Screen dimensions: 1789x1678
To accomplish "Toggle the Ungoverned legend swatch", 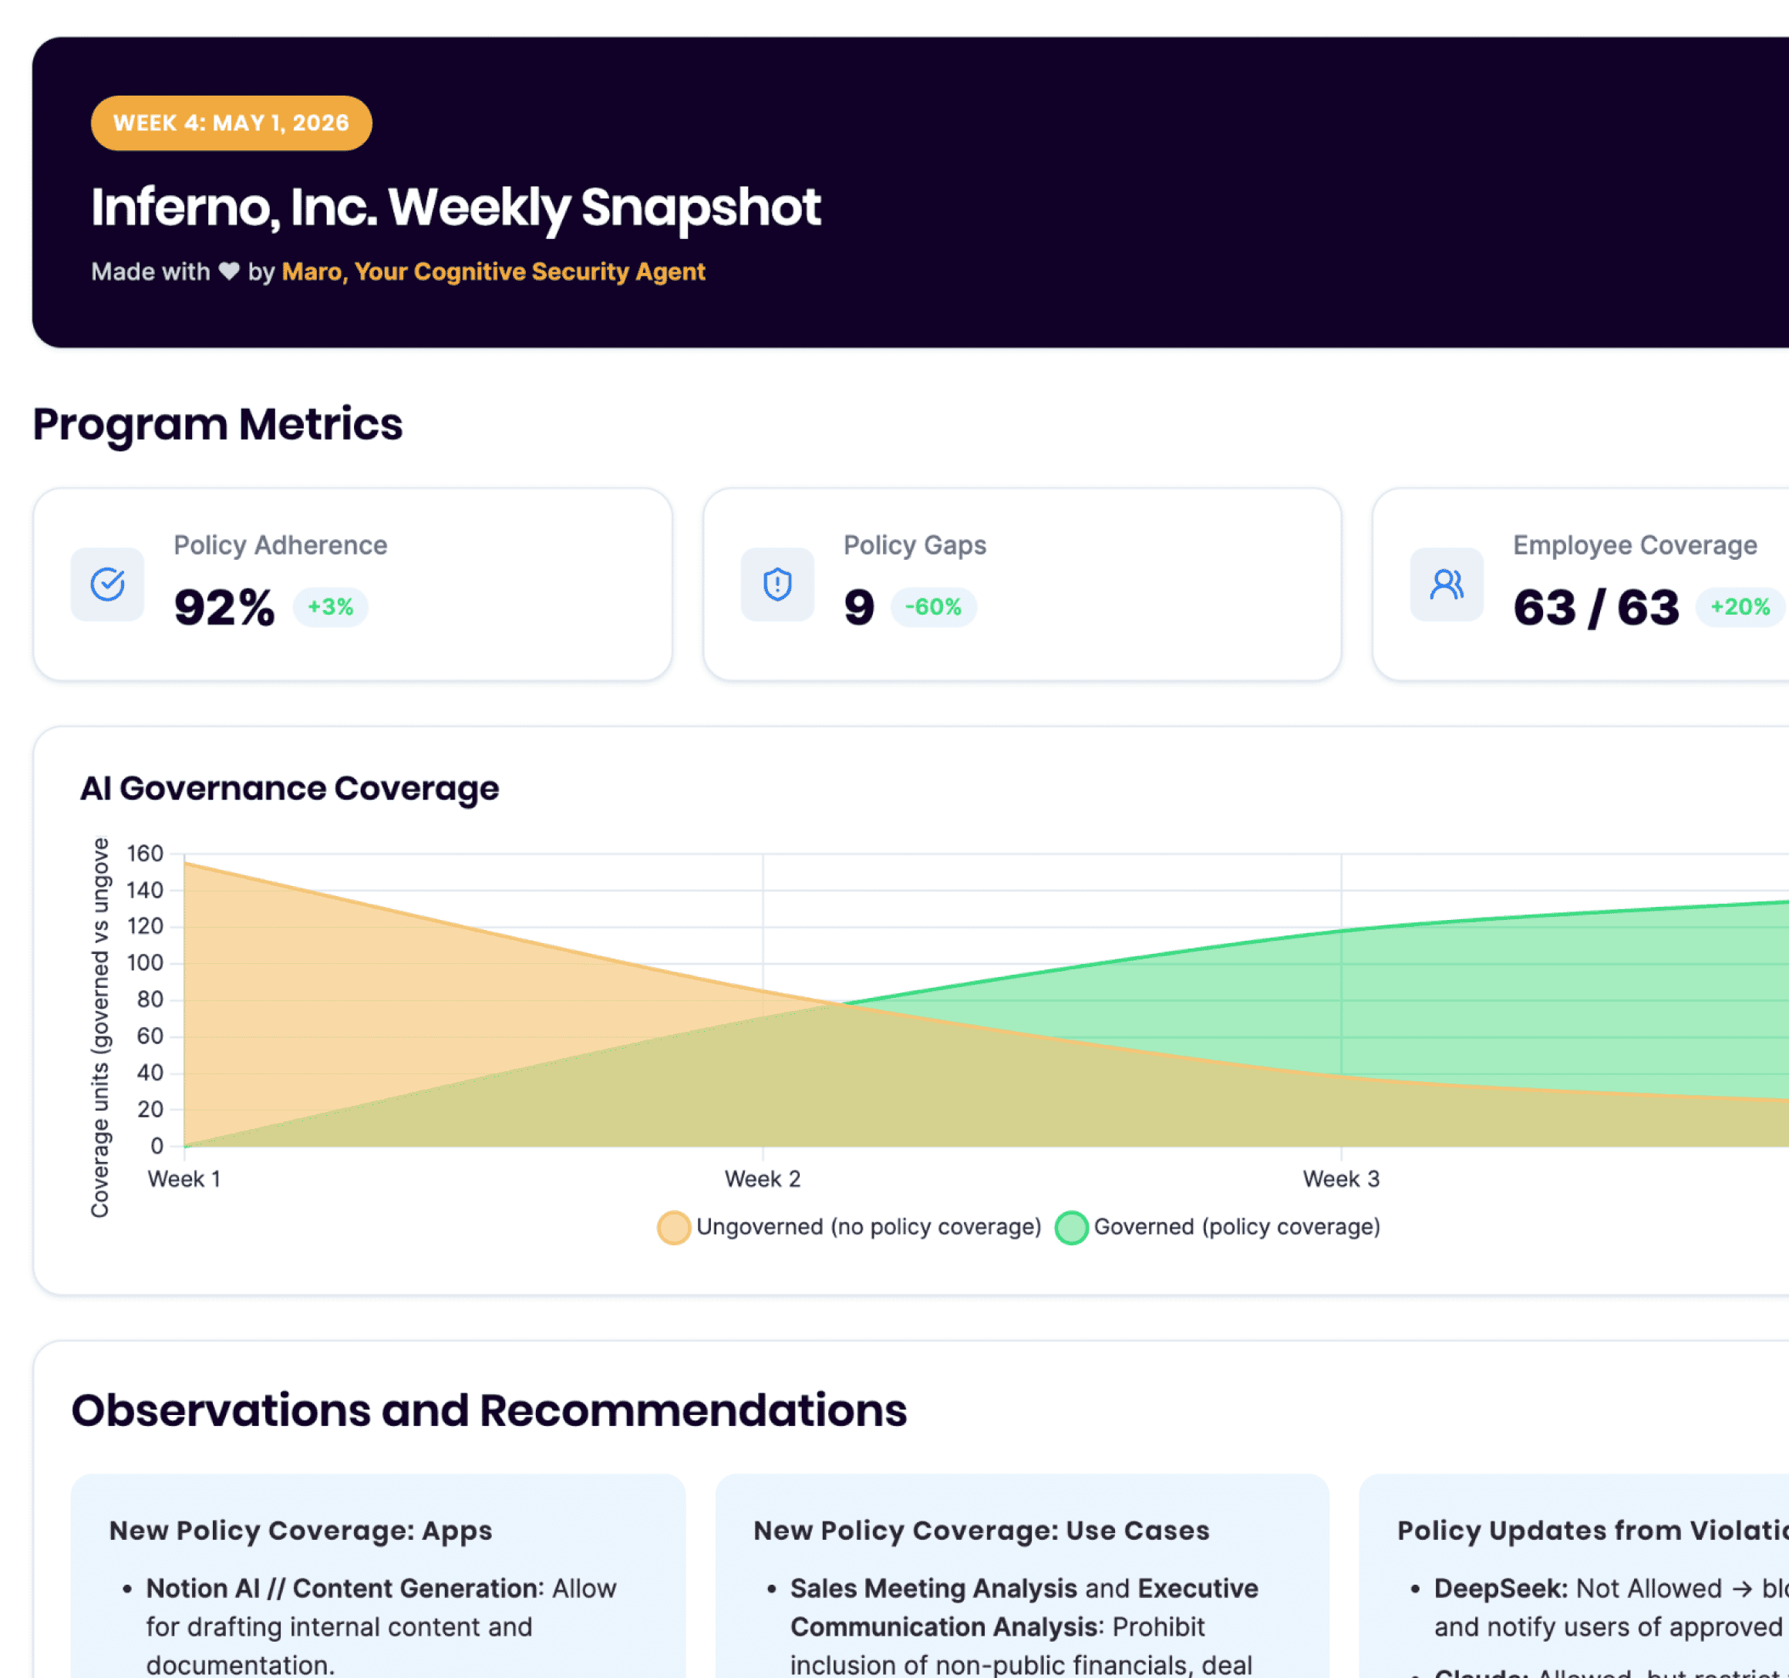I will coord(673,1227).
